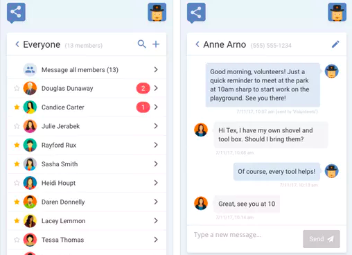Click the share logo in the Everyone screen
This screenshot has height=255, width=352.
pos(16,12)
